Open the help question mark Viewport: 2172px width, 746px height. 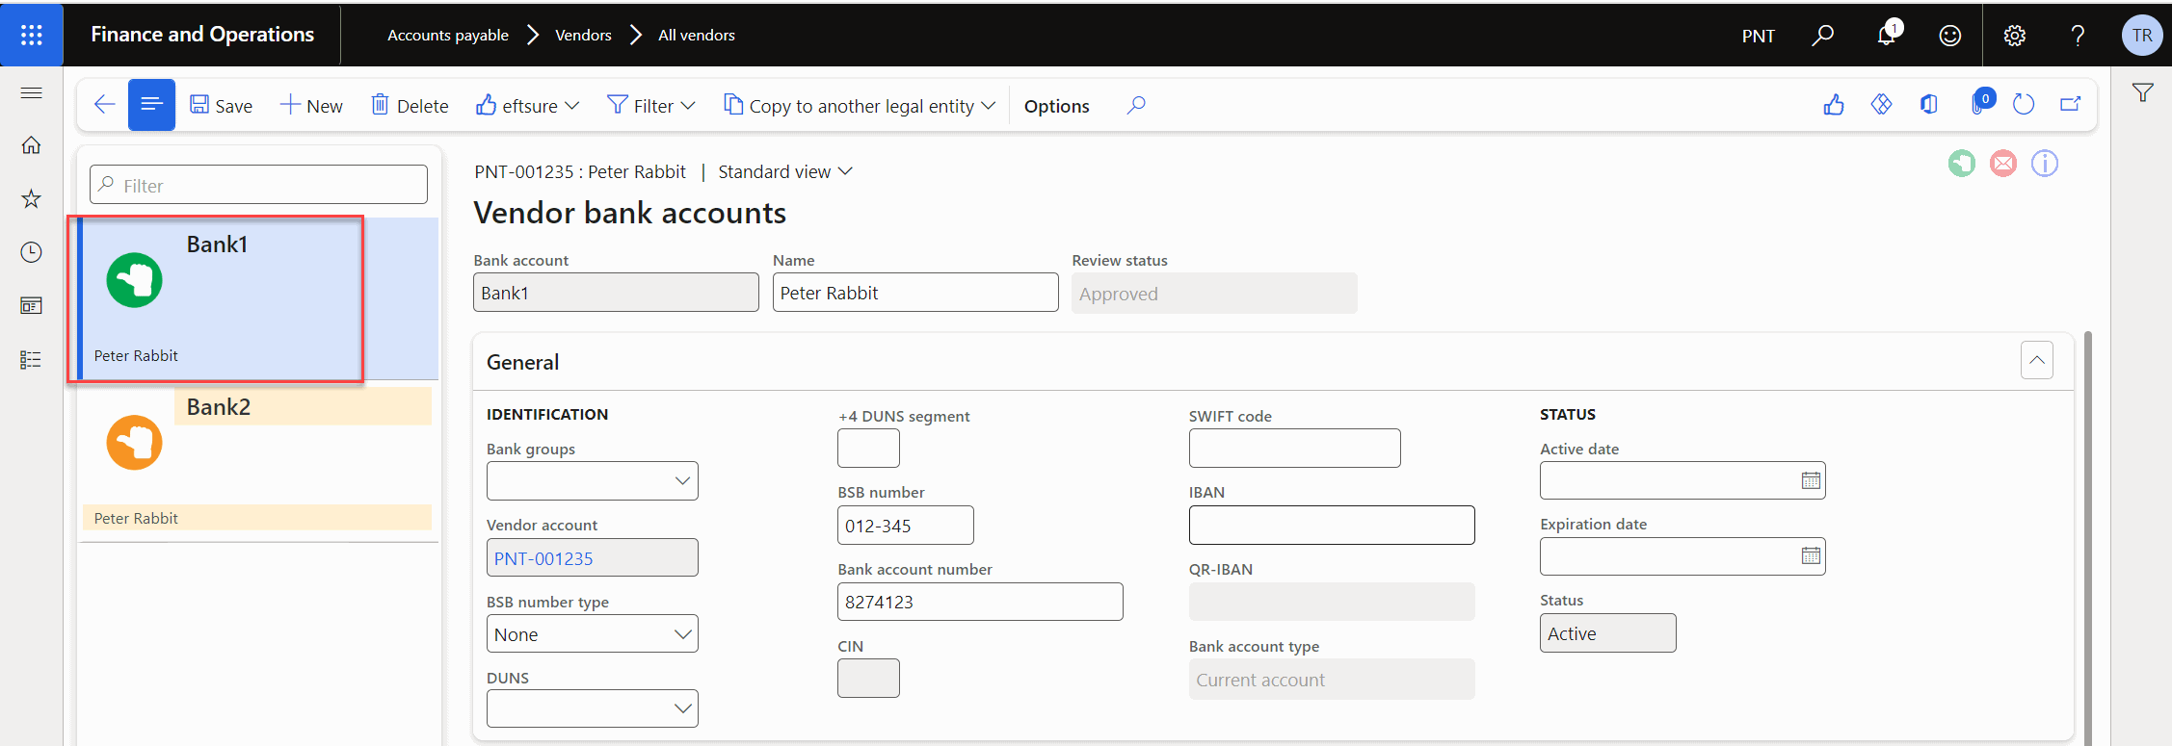2078,36
